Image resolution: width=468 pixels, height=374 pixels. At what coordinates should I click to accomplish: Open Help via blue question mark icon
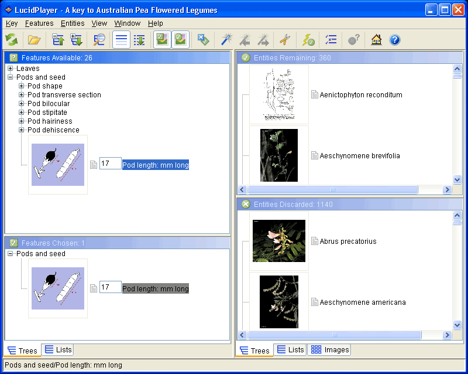[x=395, y=40]
